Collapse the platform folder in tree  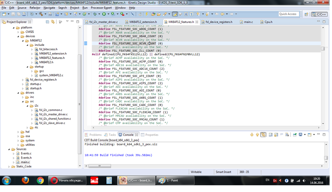pyautogui.click(x=14, y=28)
